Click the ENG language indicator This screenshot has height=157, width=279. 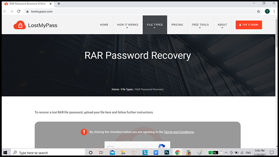click(248, 153)
